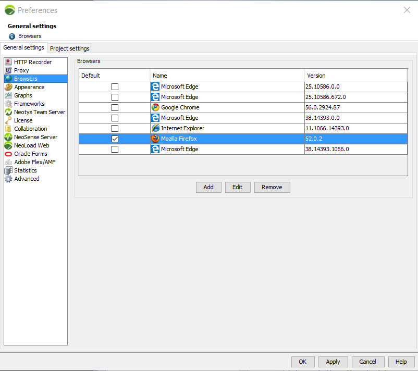Select the HTTP Recorder icon in sidebar
The image size is (418, 371).
[x=8, y=62]
